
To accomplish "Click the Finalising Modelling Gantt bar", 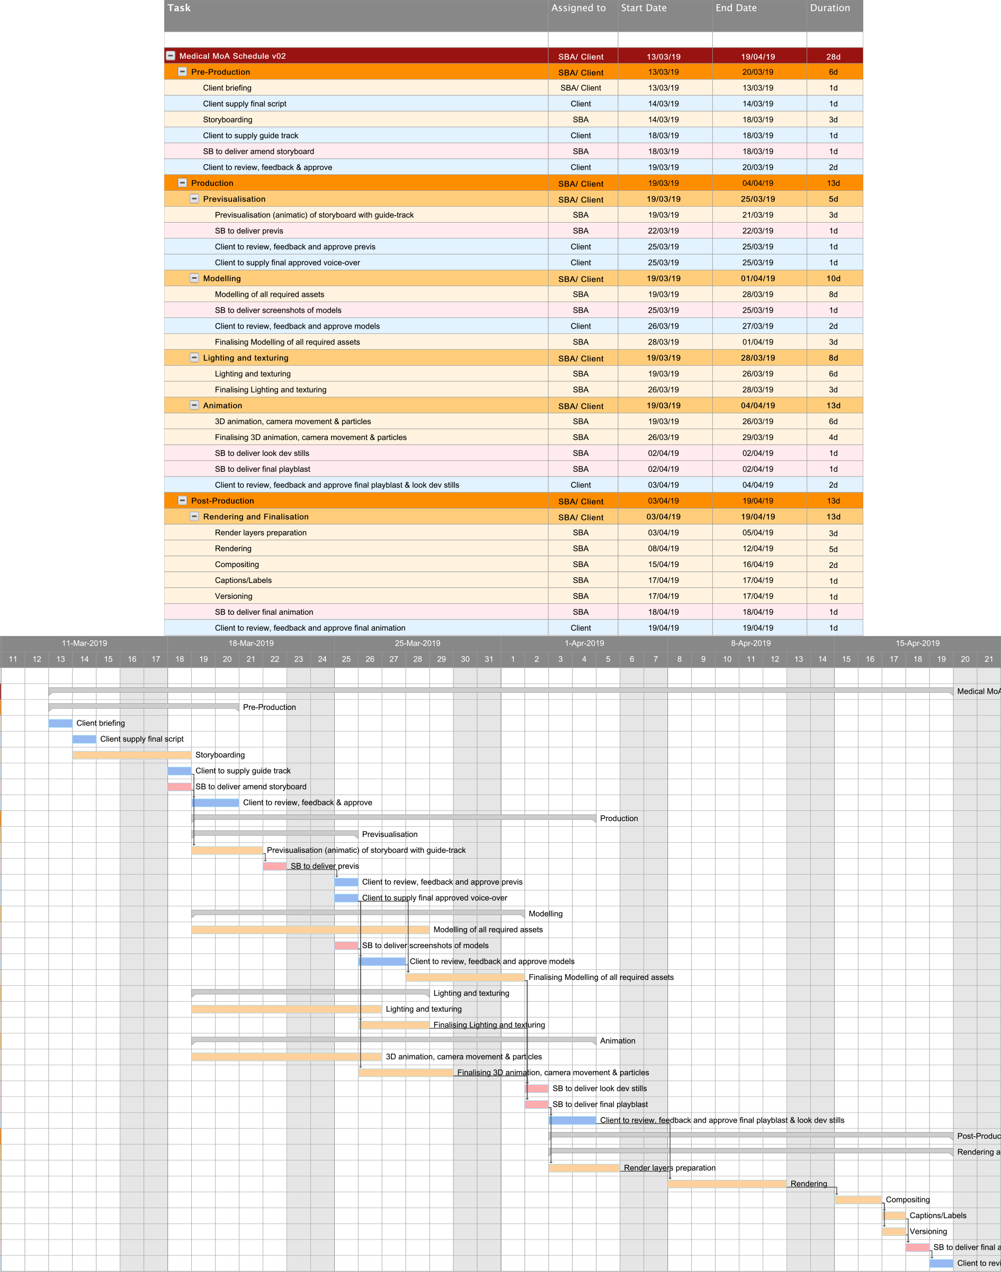I will pyautogui.click(x=466, y=977).
